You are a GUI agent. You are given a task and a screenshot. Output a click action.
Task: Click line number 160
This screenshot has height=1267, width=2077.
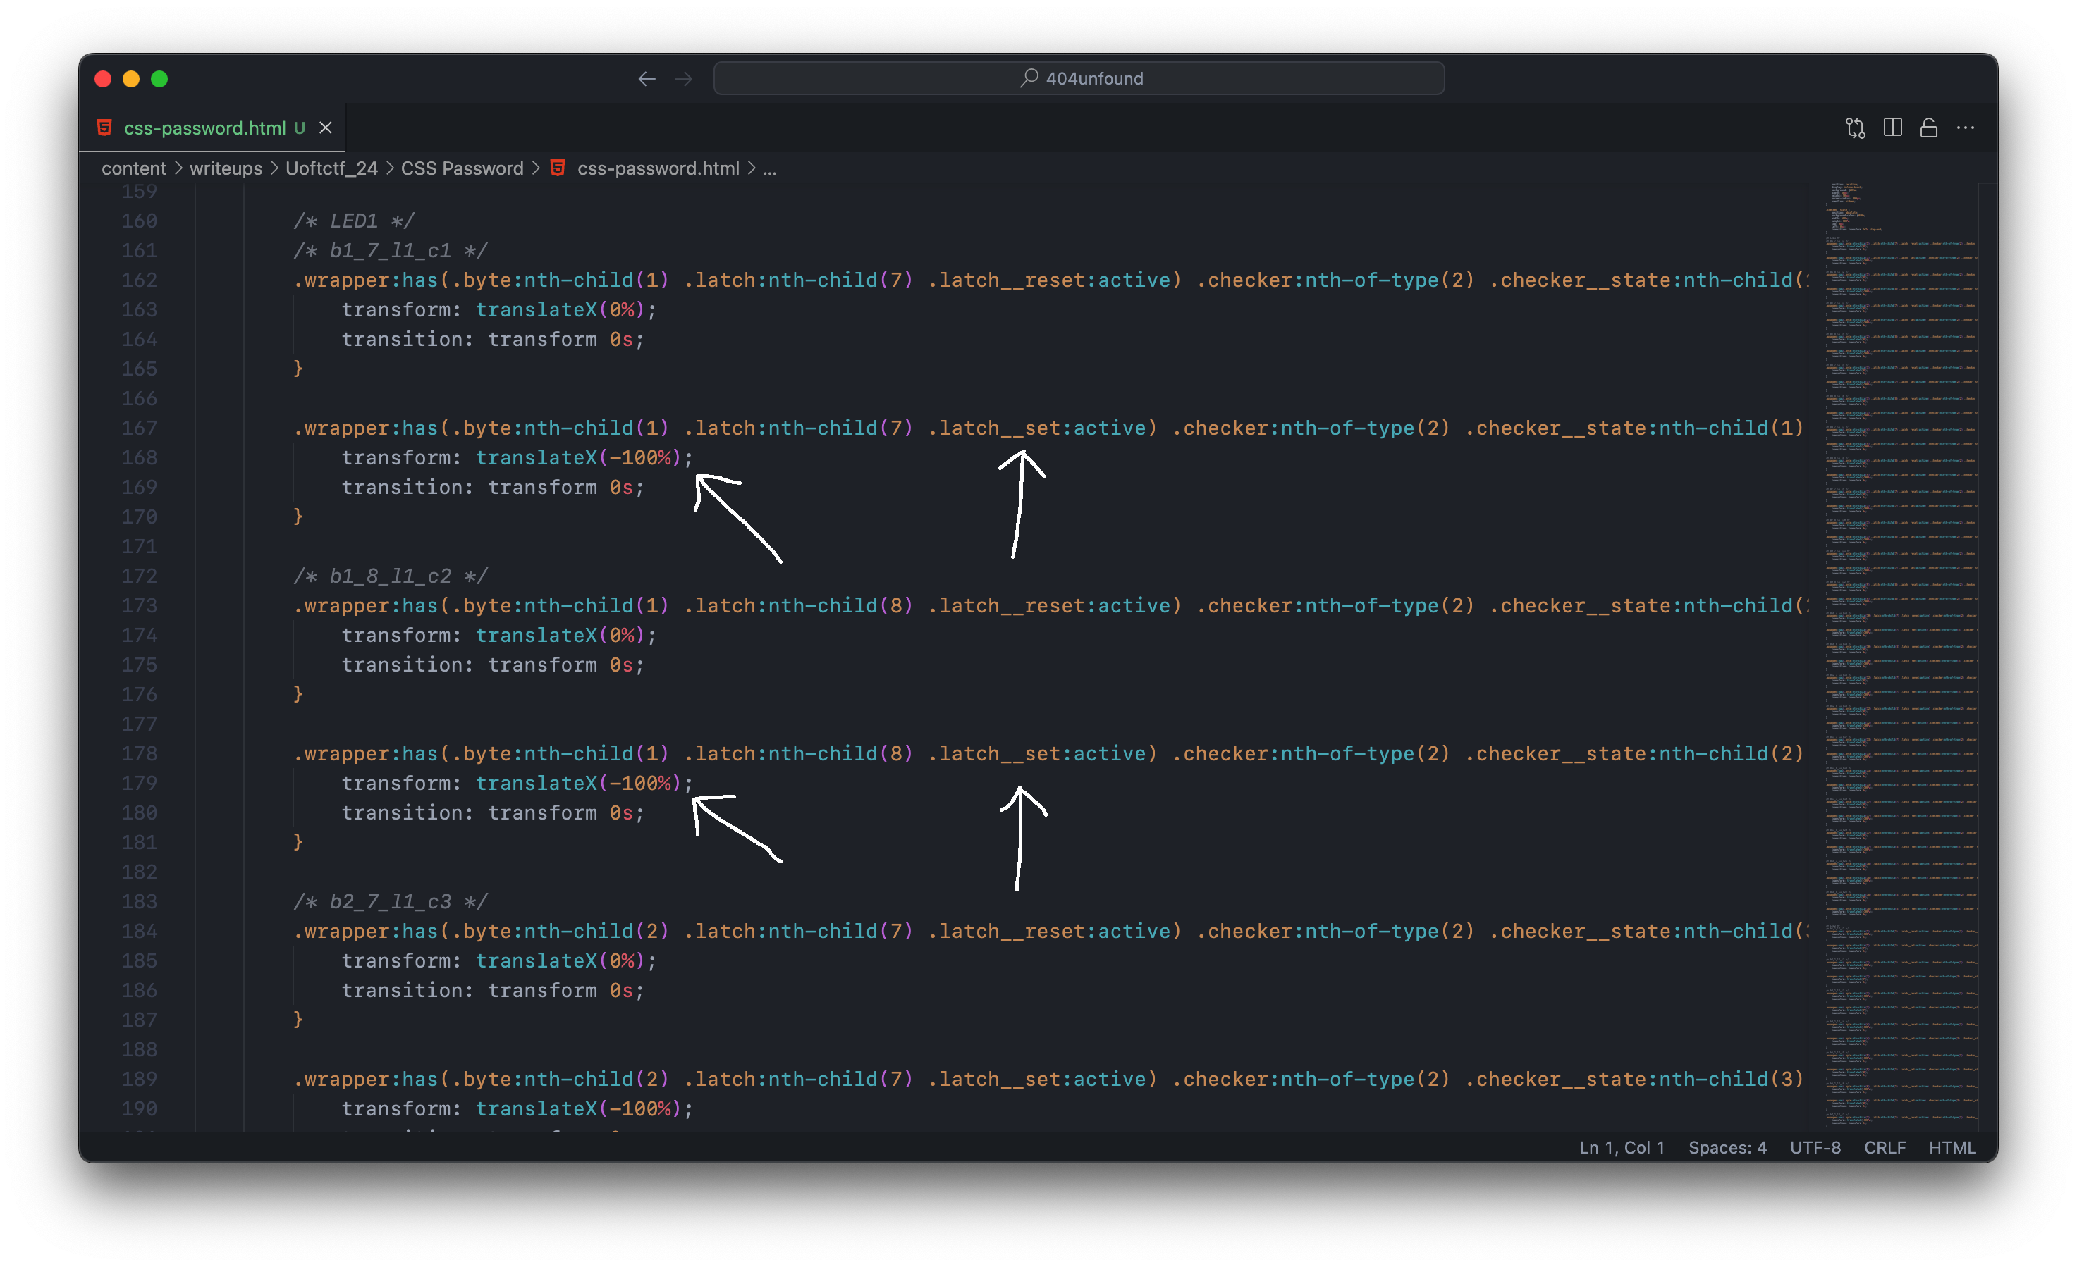pyautogui.click(x=139, y=221)
